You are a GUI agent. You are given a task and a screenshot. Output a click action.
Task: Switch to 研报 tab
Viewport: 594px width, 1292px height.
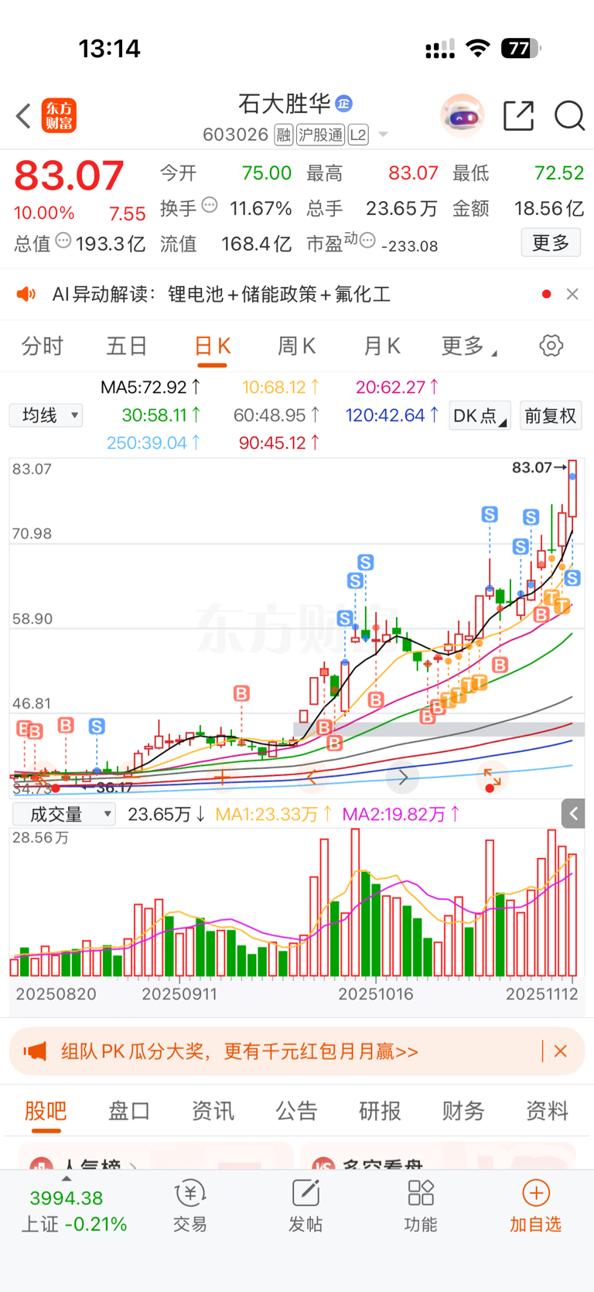380,1111
